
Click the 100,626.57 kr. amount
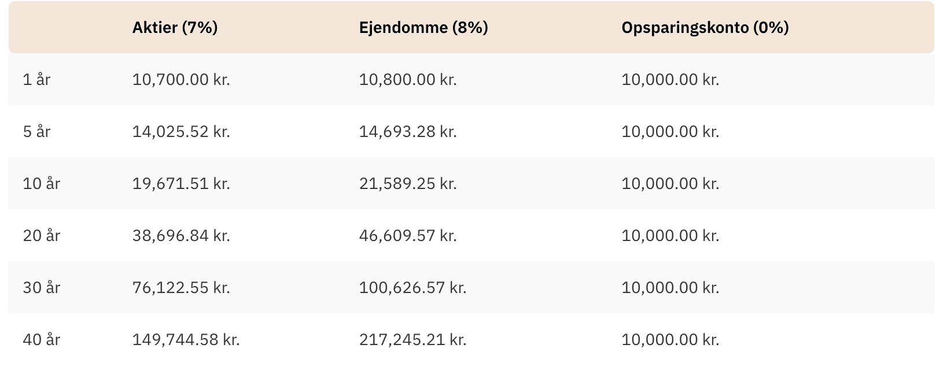412,288
